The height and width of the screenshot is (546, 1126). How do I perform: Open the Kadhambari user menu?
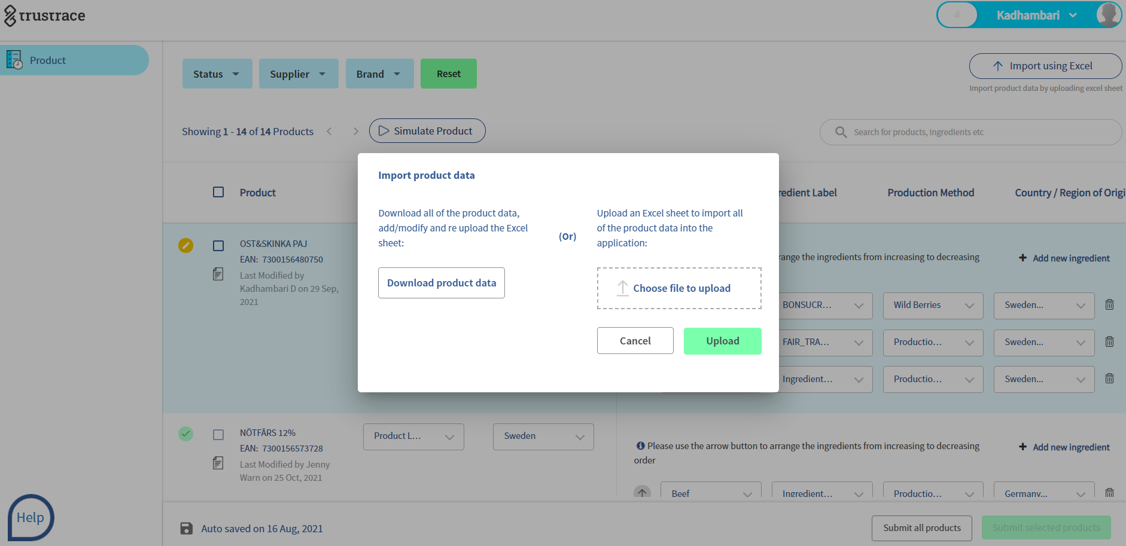tap(1036, 15)
